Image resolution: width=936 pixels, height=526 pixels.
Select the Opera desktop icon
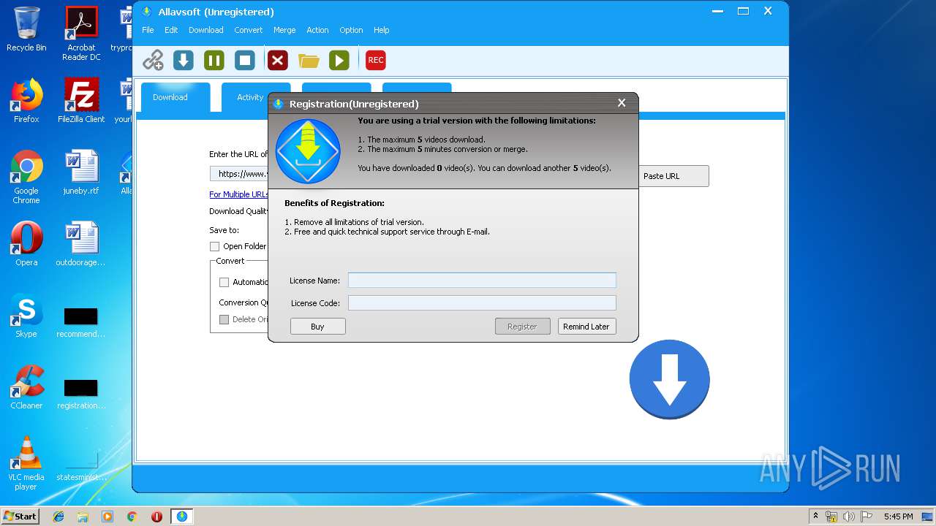point(26,244)
